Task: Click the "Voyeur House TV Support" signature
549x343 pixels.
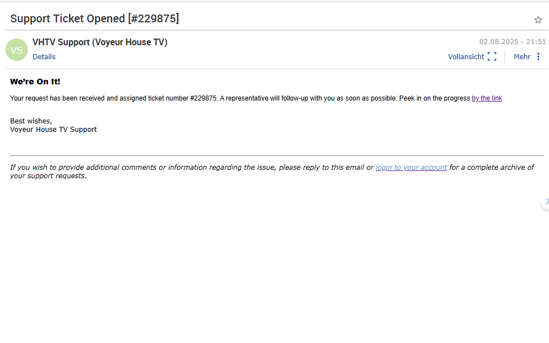Action: coord(53,130)
